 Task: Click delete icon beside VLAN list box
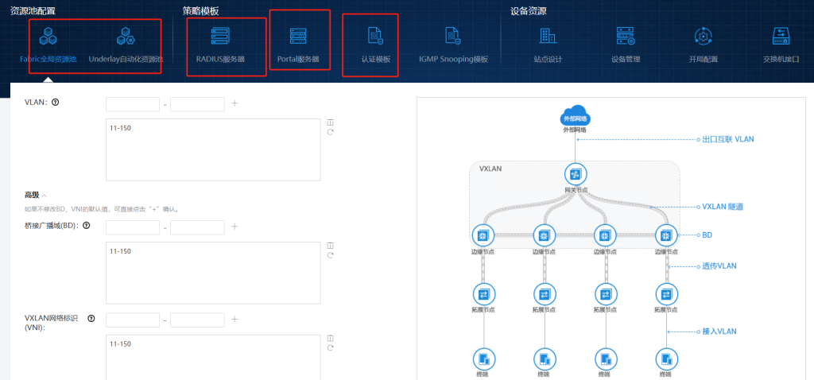pos(330,122)
